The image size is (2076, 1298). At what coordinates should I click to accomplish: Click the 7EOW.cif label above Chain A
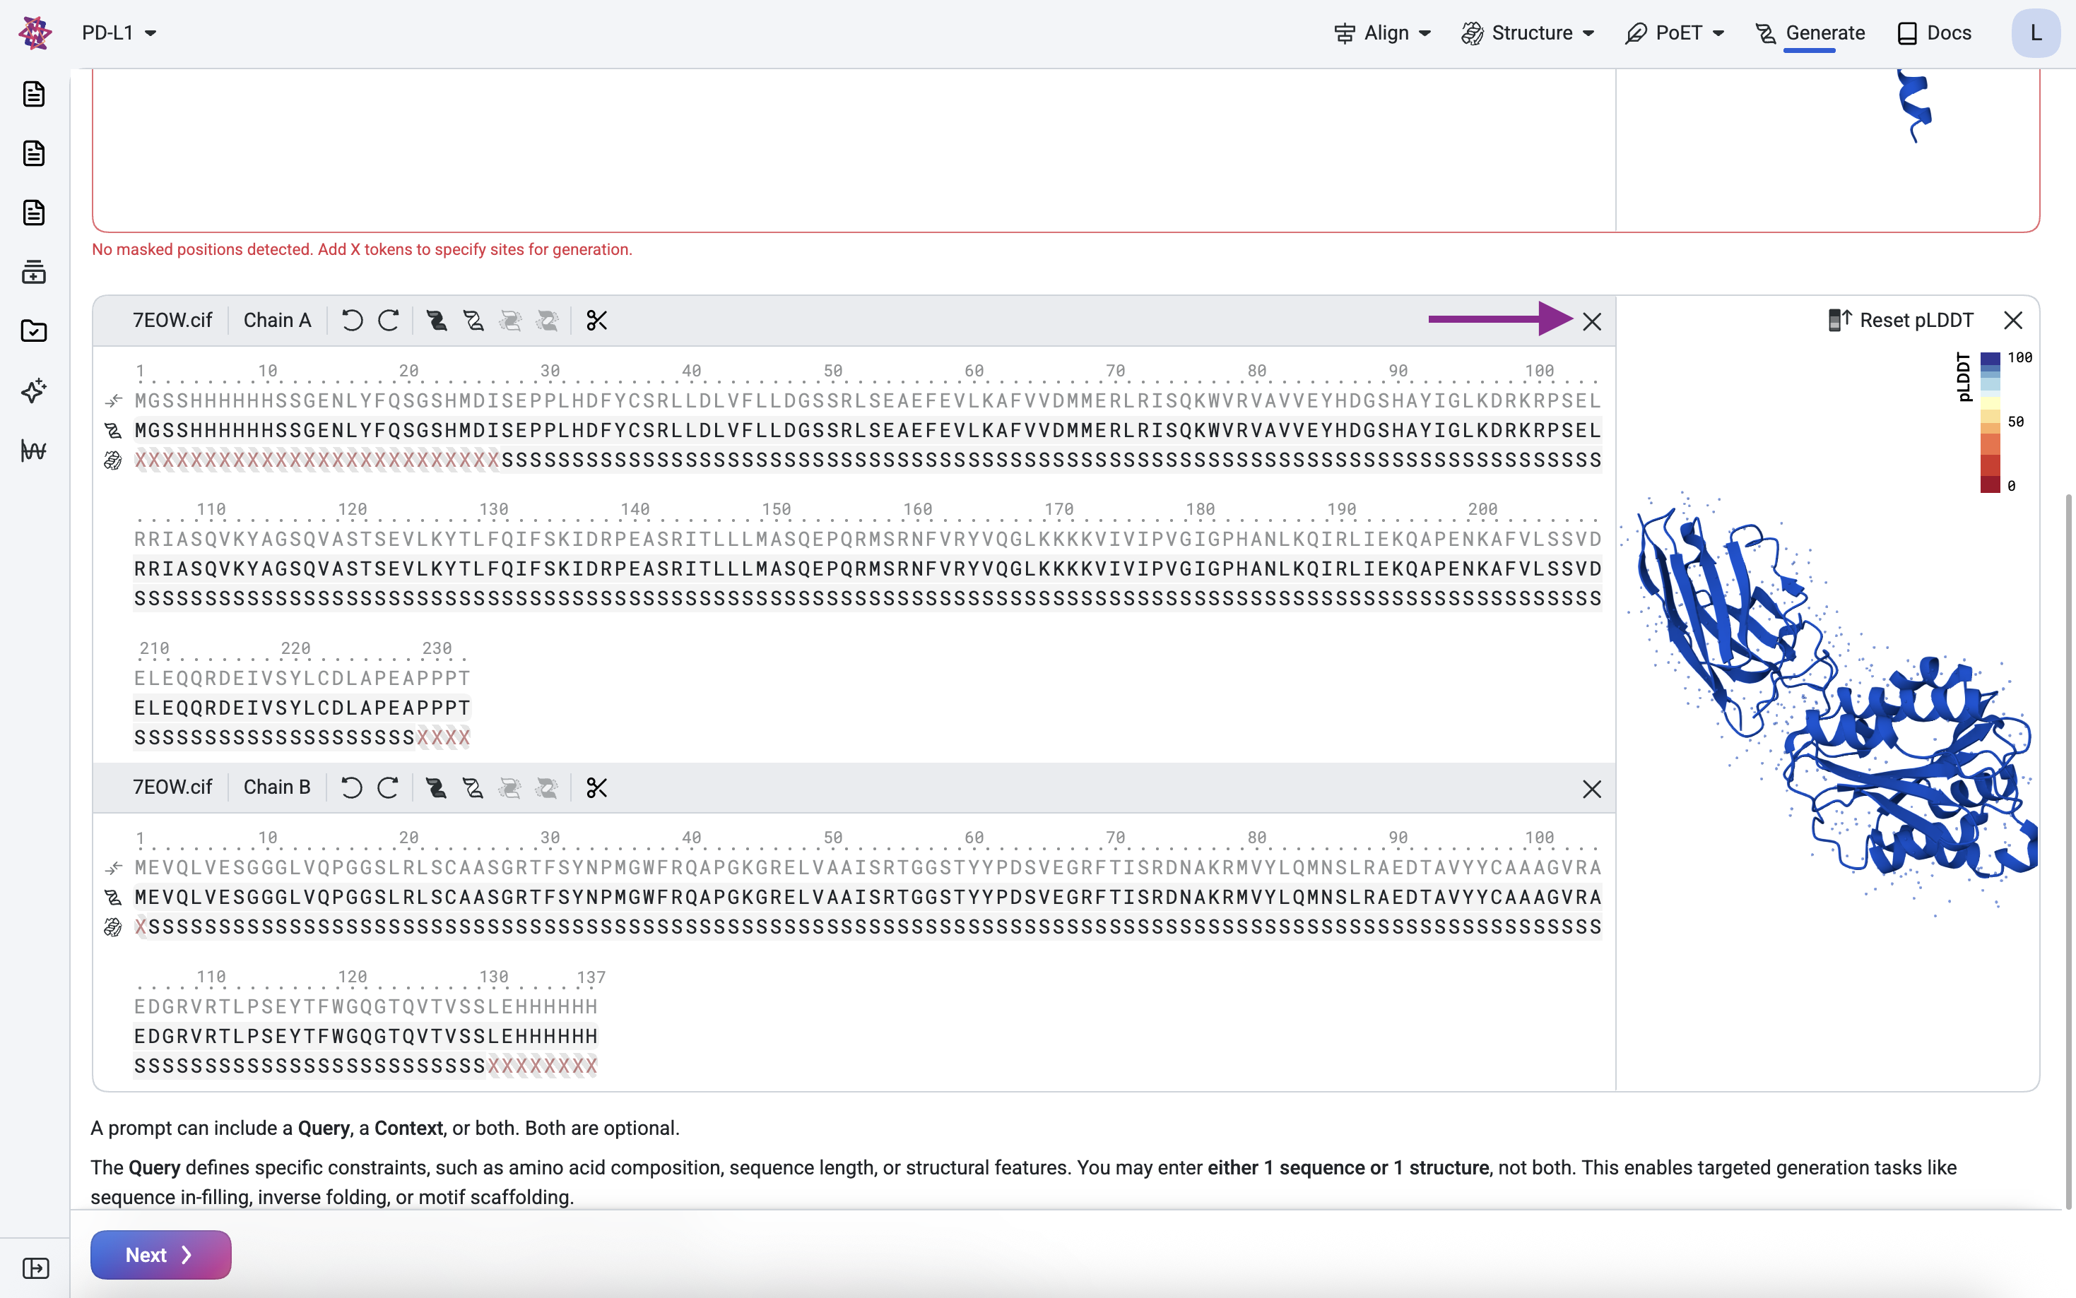pyautogui.click(x=172, y=320)
